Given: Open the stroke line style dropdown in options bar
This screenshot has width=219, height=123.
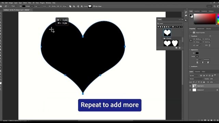Looking at the screenshot, I should pos(45,6).
